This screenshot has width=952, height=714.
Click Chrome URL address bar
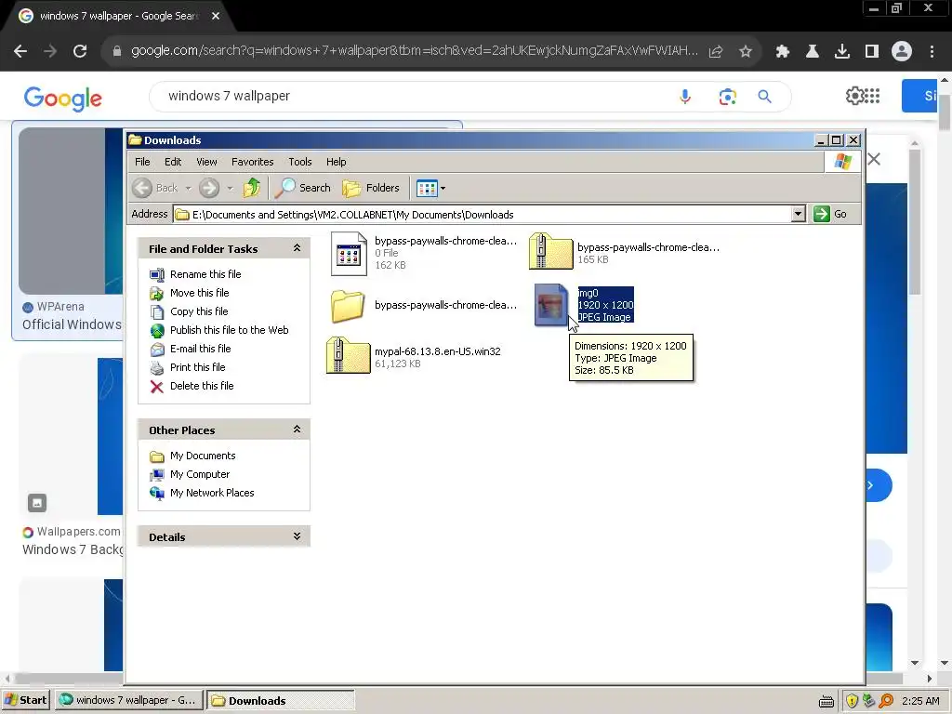coord(413,51)
